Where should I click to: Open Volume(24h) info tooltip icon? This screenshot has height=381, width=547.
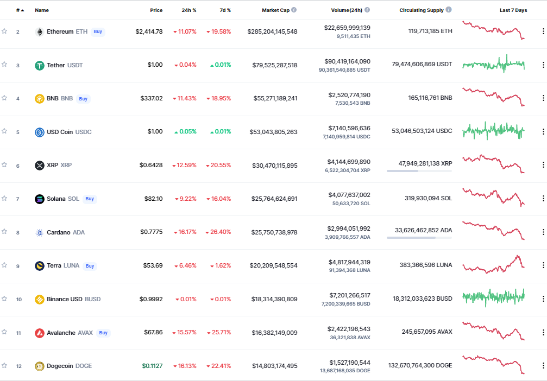click(x=367, y=10)
